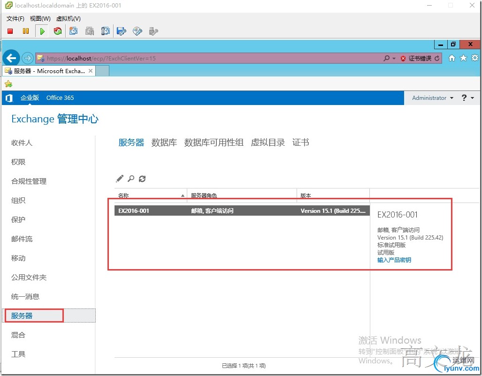Open 收件人 in the left navigation
The image size is (482, 376).
22,143
